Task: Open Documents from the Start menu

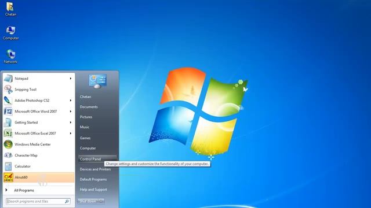Action: (x=89, y=107)
